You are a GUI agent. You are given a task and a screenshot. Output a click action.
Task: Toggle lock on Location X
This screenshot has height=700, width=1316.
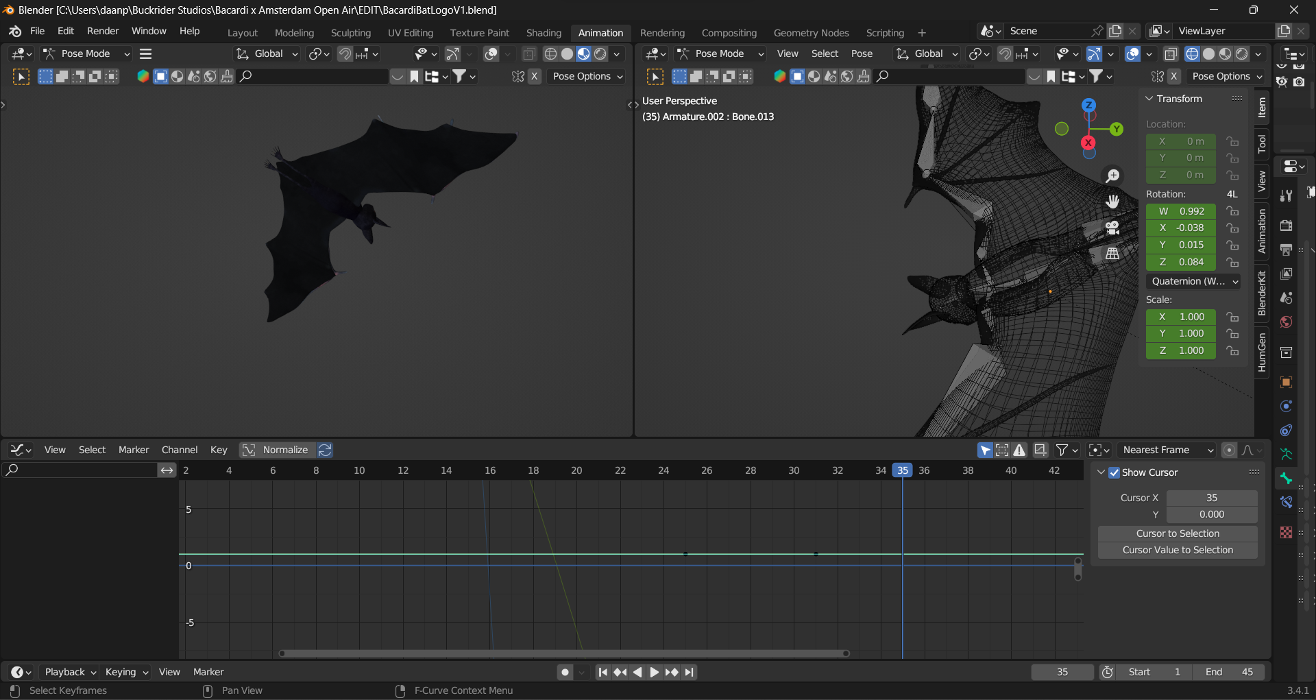(1232, 141)
